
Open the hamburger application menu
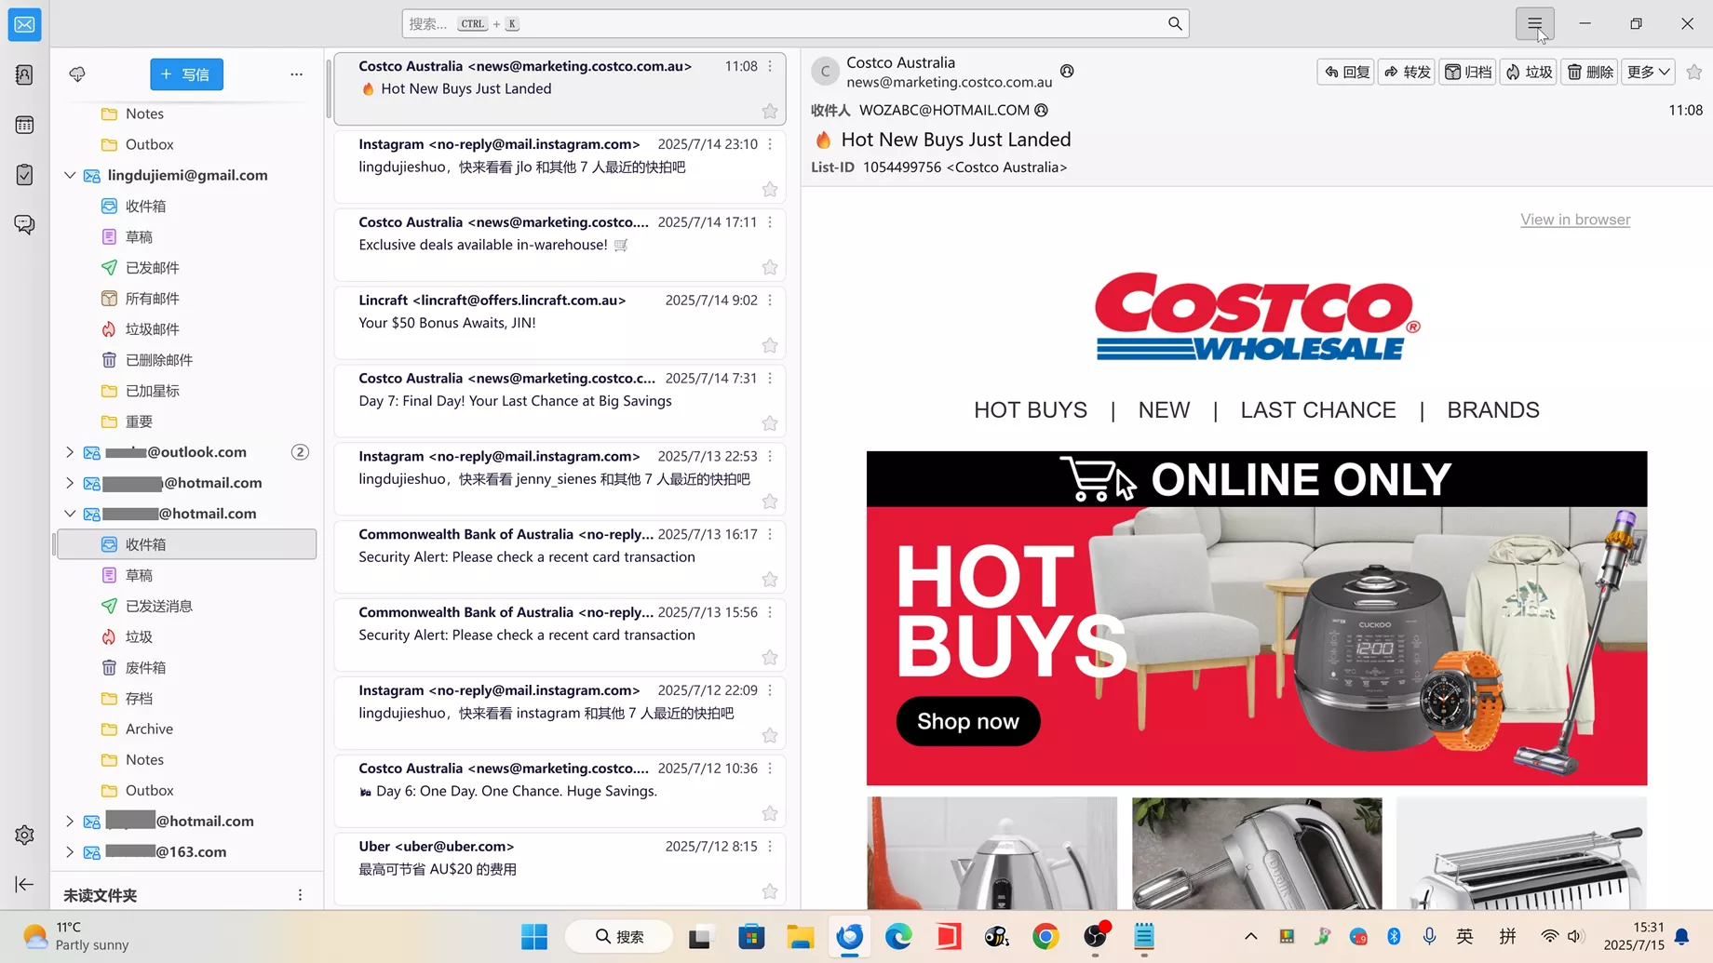tap(1534, 23)
